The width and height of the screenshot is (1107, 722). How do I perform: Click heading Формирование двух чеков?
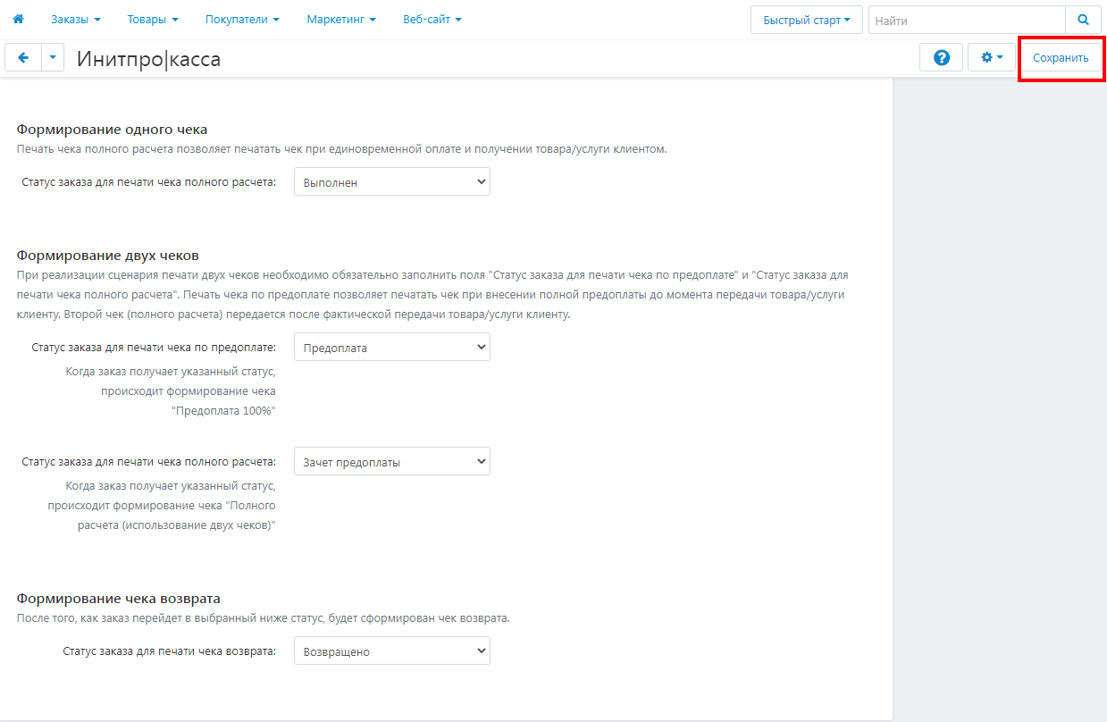click(x=107, y=256)
